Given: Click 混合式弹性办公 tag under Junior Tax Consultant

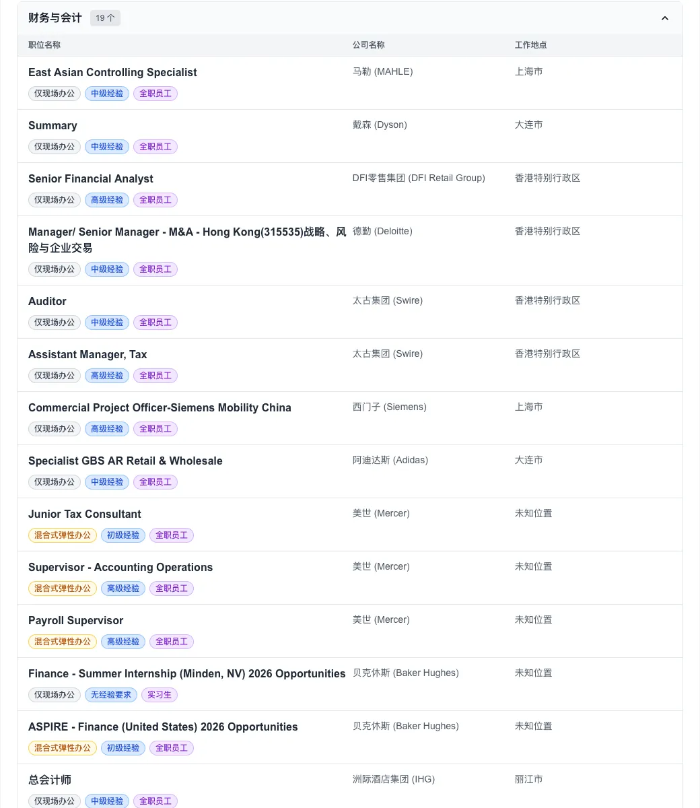Looking at the screenshot, I should 63,535.
